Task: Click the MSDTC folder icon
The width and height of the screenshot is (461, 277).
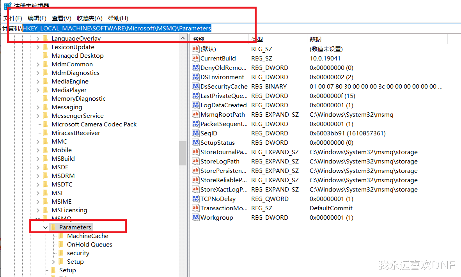Action: 45,185
